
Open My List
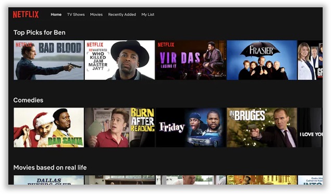[148, 15]
